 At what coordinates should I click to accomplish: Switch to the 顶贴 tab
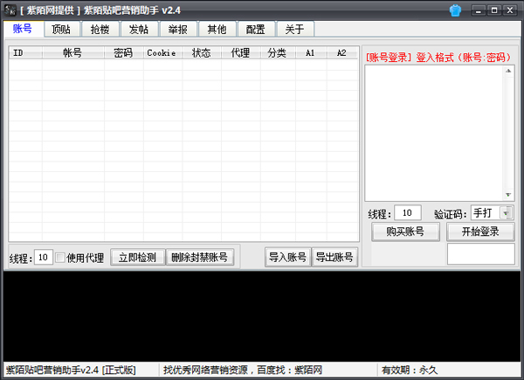tap(61, 29)
